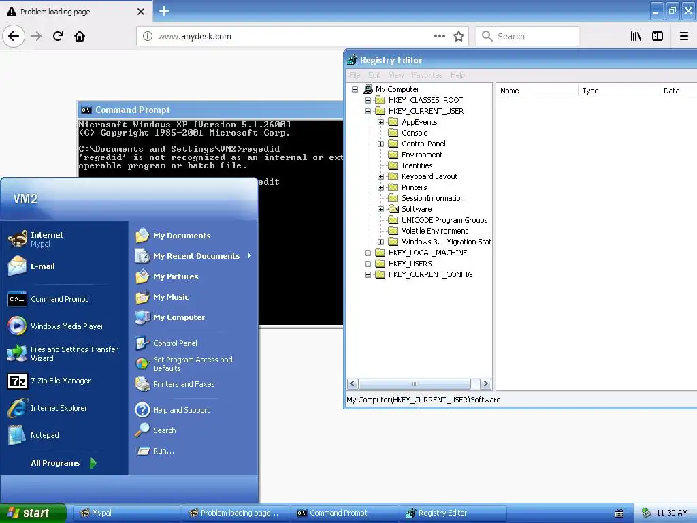Launch Command Prompt from Start menu
This screenshot has width=697, height=523.
[48, 299]
